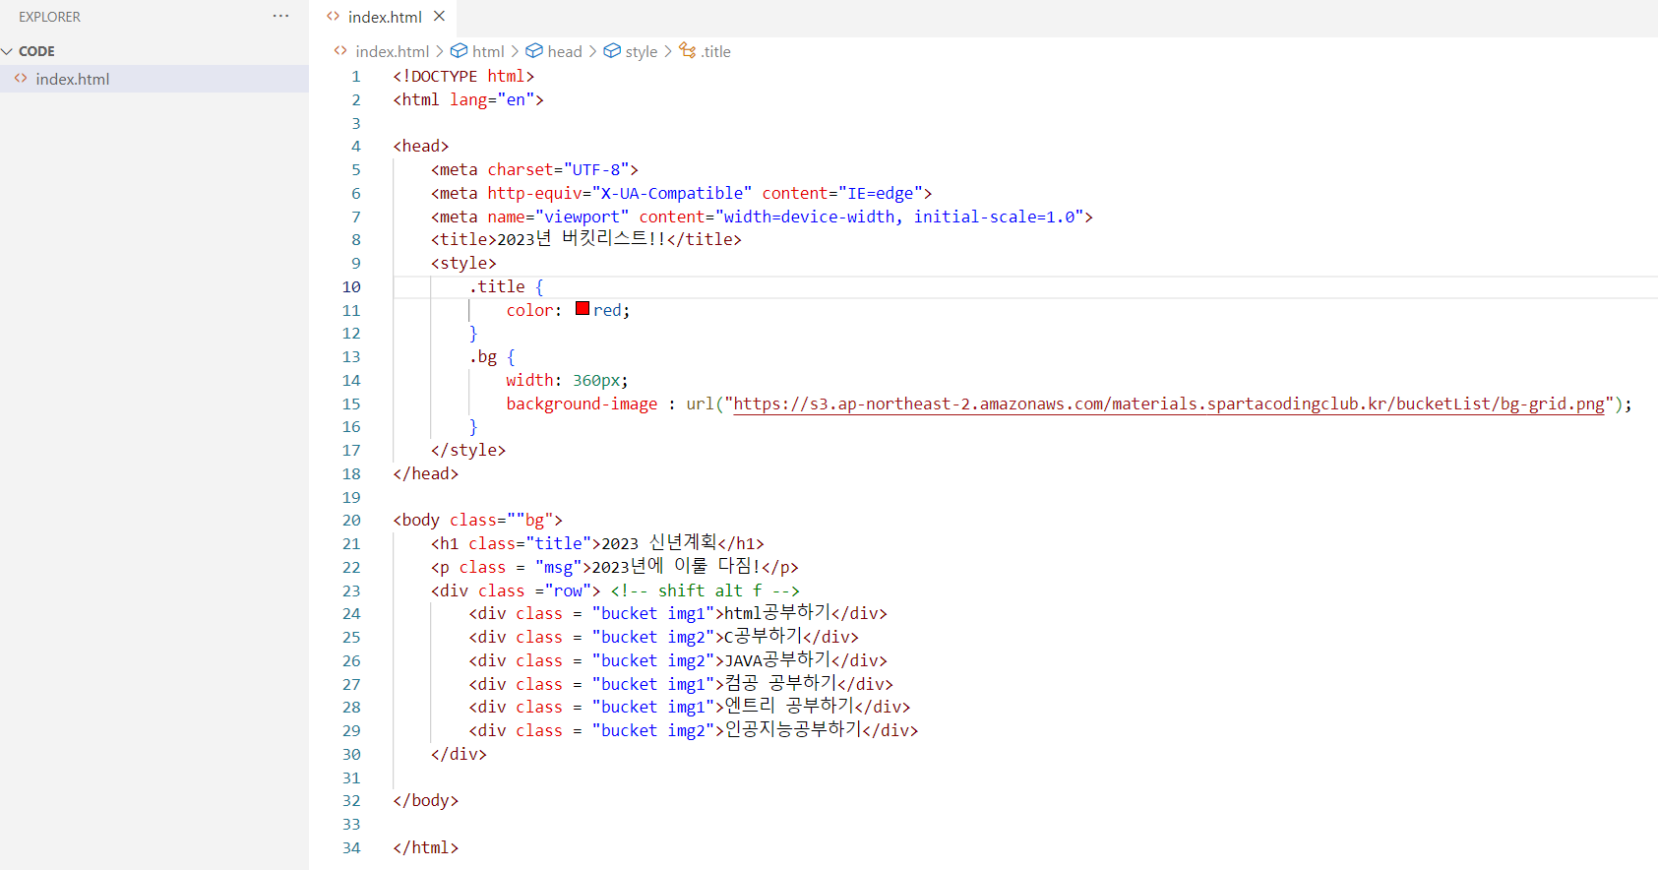Click the index.html breadcrumb item
Screen dimensions: 1658x870
coord(392,51)
